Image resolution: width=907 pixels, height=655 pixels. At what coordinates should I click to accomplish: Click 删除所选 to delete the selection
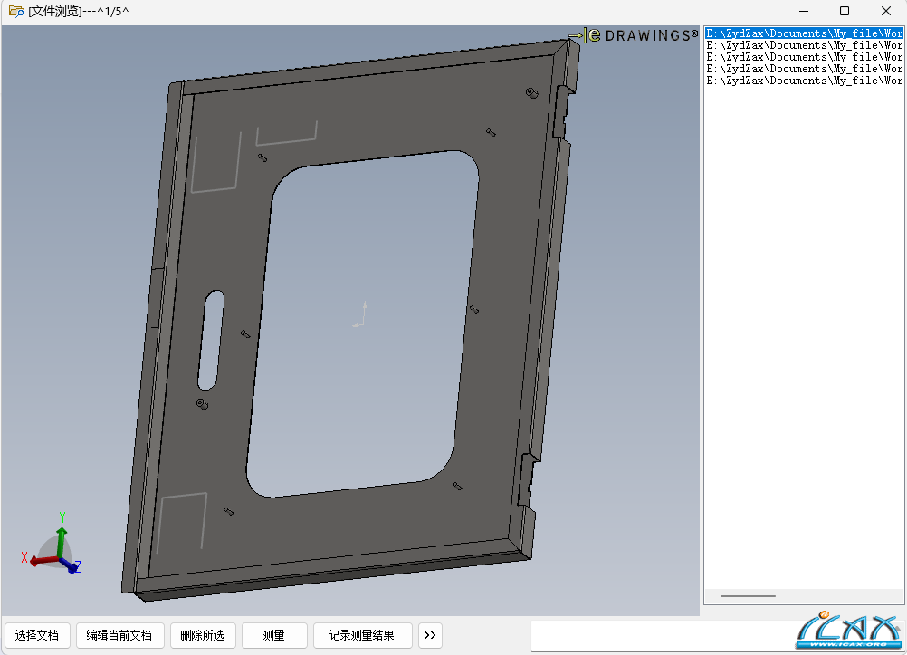pyautogui.click(x=202, y=635)
